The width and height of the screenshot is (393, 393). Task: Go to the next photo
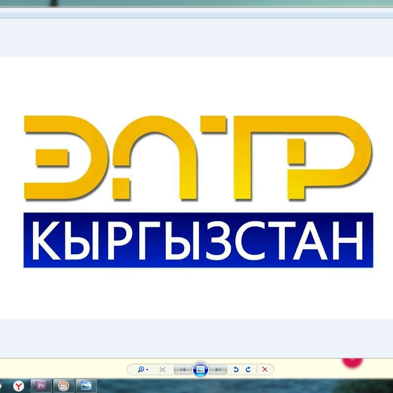click(218, 369)
